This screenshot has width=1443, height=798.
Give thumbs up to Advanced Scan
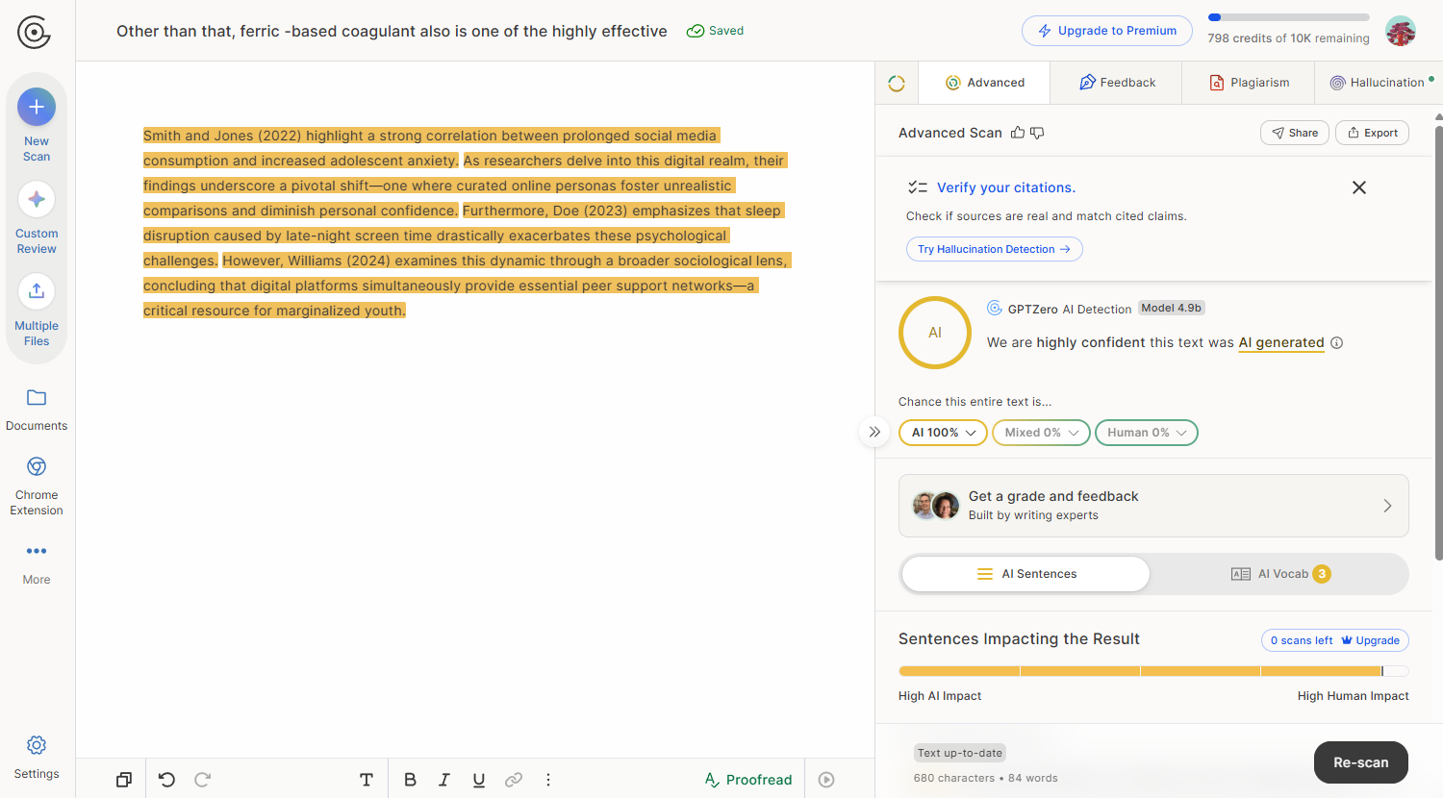point(1018,133)
